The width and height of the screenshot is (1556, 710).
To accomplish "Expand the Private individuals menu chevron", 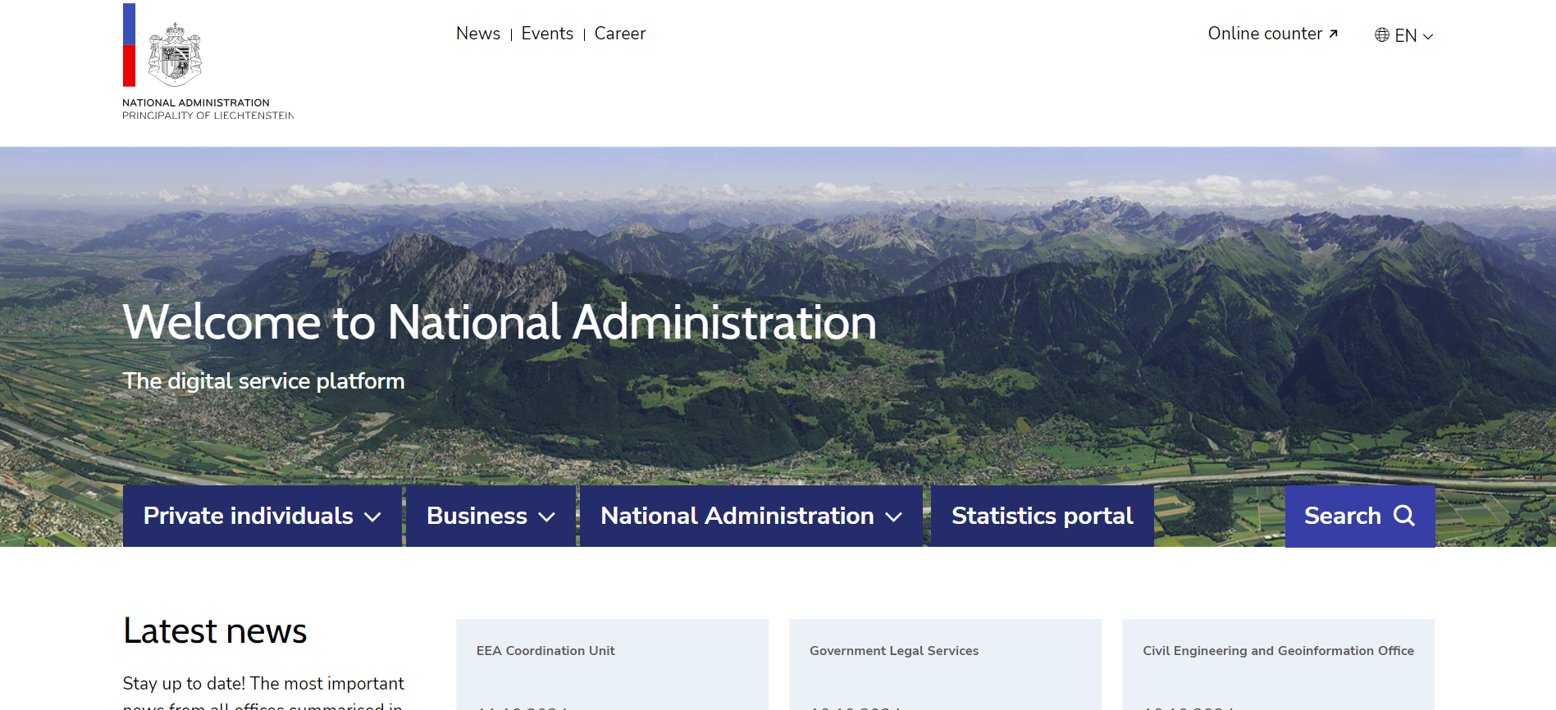I will (372, 517).
